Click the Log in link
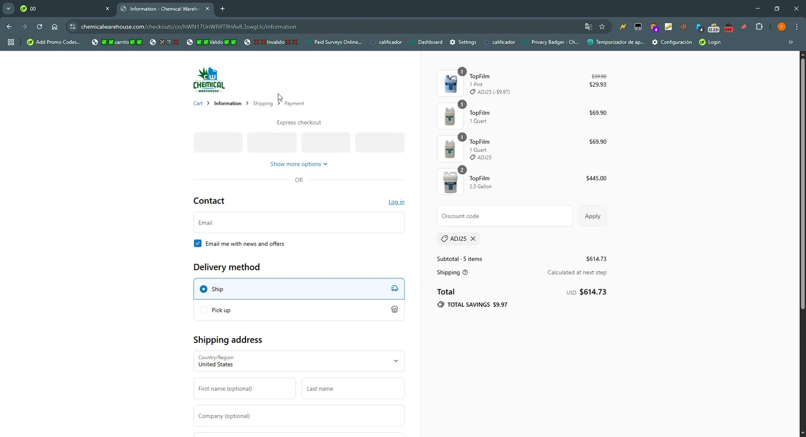This screenshot has height=437, width=806. (397, 202)
